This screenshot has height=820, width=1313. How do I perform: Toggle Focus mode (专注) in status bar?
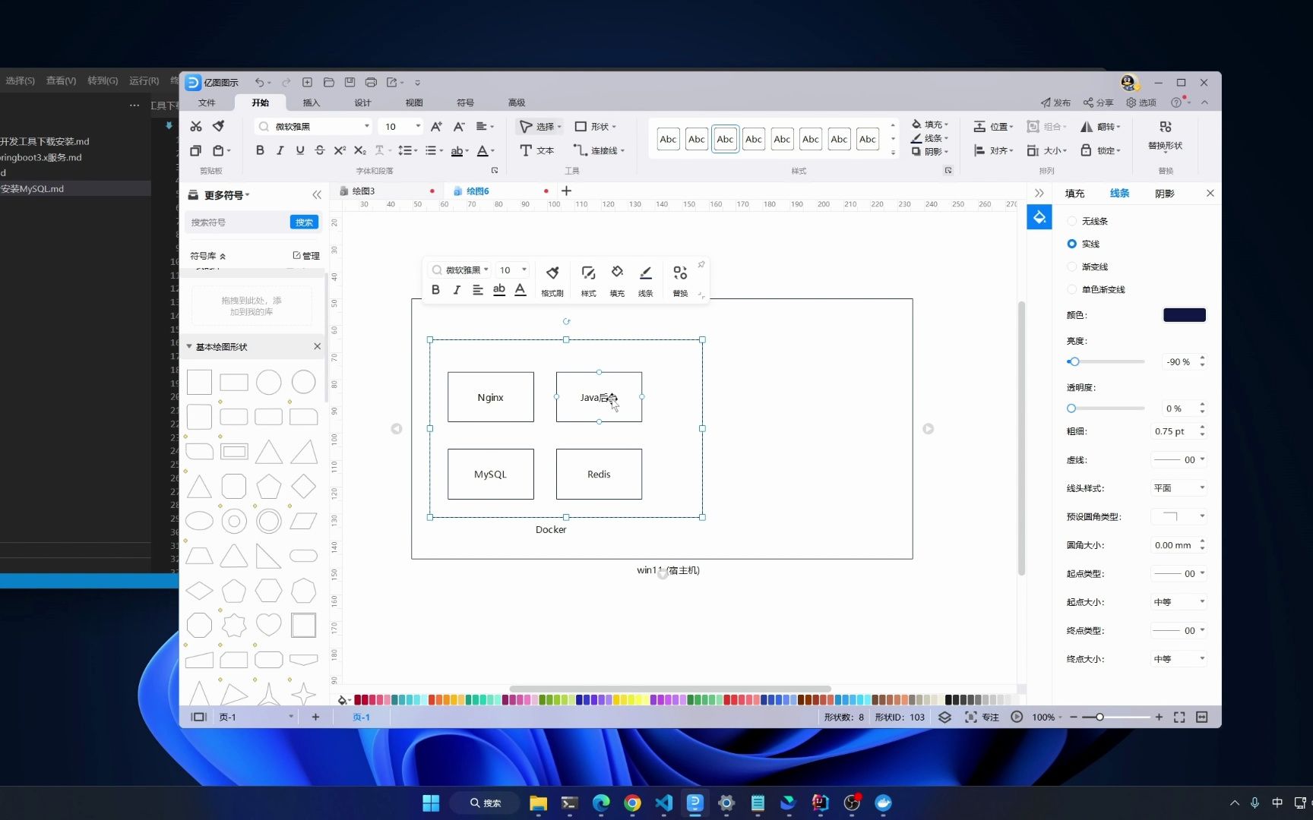click(x=982, y=717)
